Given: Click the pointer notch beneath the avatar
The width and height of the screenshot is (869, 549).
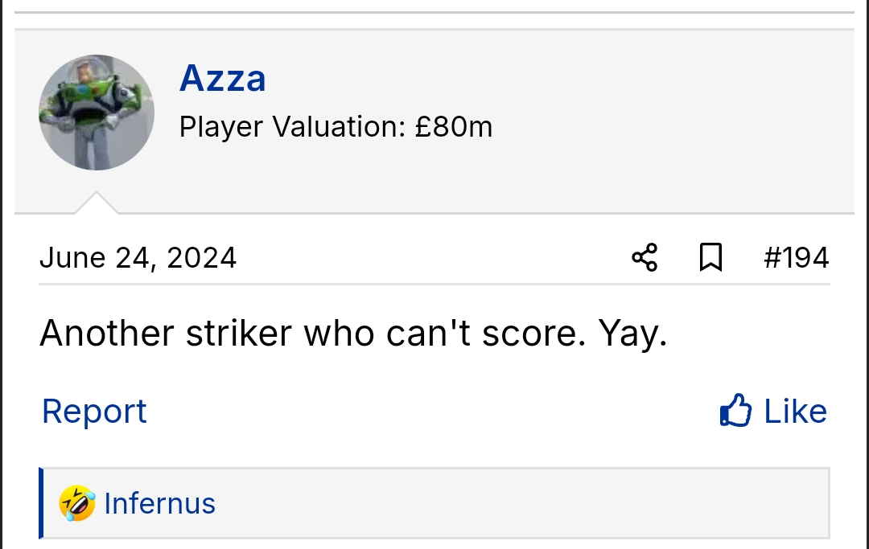Looking at the screenshot, I should [x=97, y=204].
